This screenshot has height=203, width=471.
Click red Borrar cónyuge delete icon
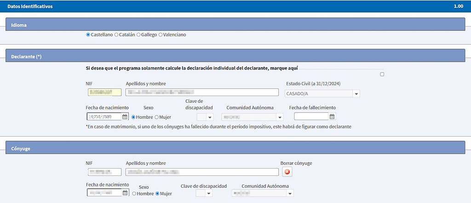(287, 172)
